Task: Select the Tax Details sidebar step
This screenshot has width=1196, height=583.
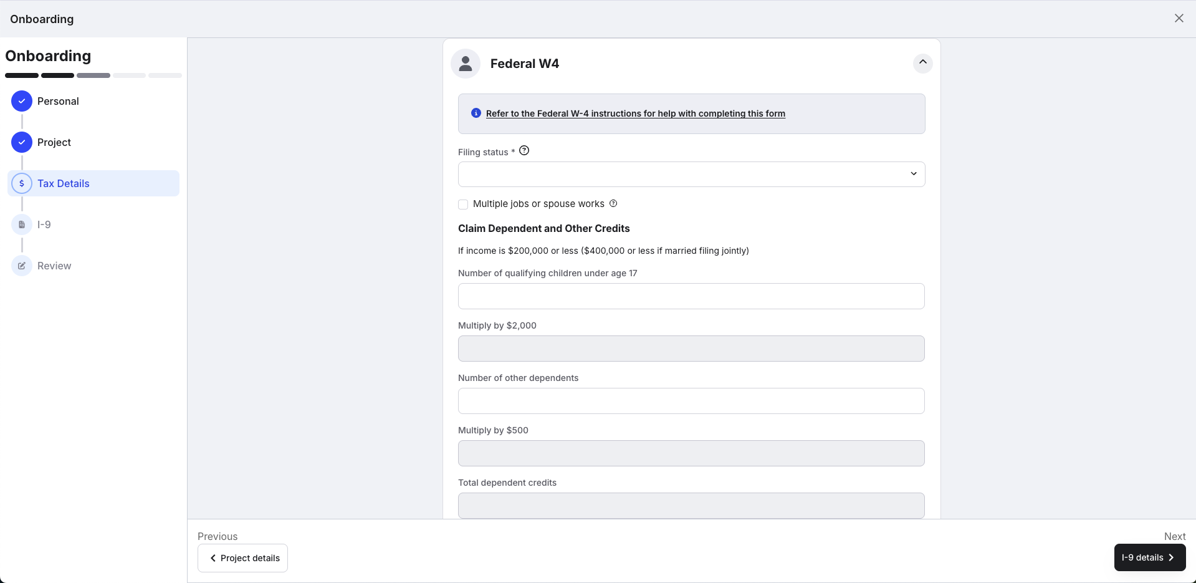Action: (93, 183)
